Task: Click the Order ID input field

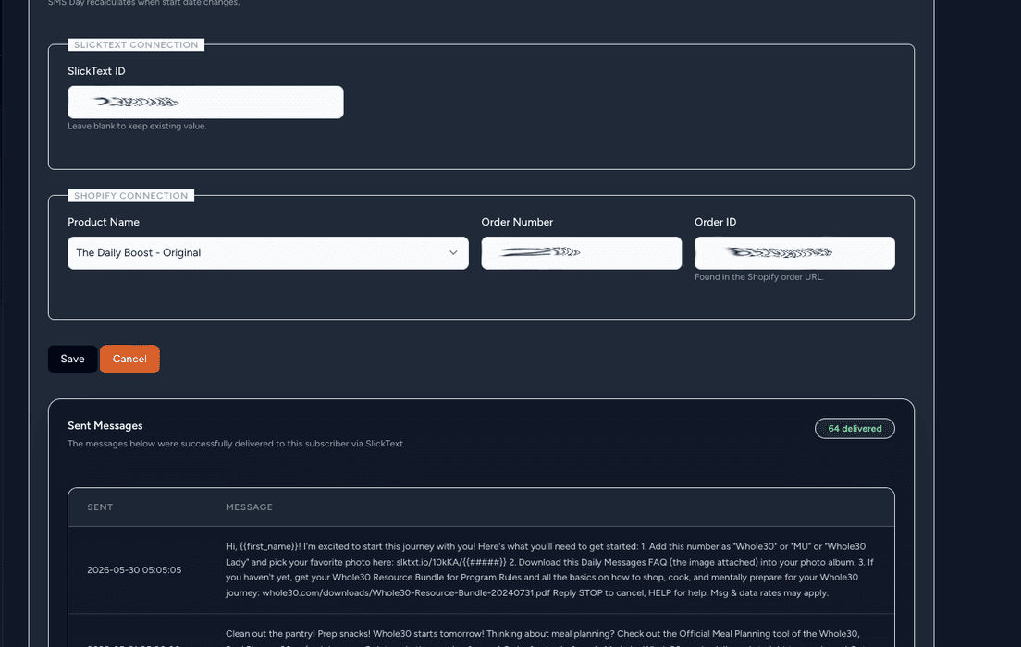Action: click(794, 252)
